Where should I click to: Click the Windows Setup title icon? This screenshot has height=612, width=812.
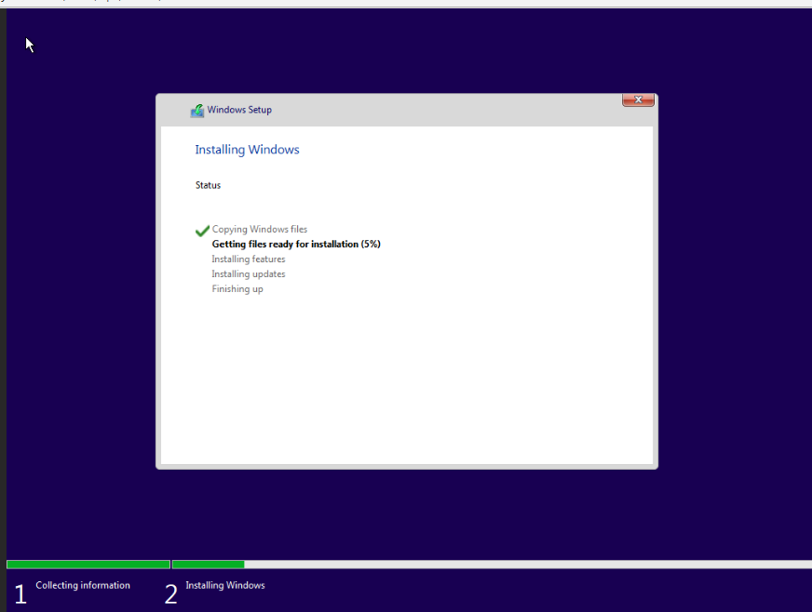tap(197, 110)
